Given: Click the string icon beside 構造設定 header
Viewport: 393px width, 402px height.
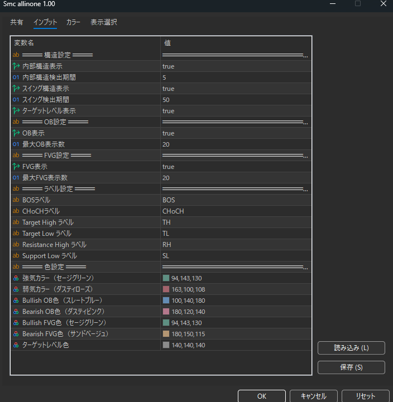Looking at the screenshot, I should (x=16, y=55).
